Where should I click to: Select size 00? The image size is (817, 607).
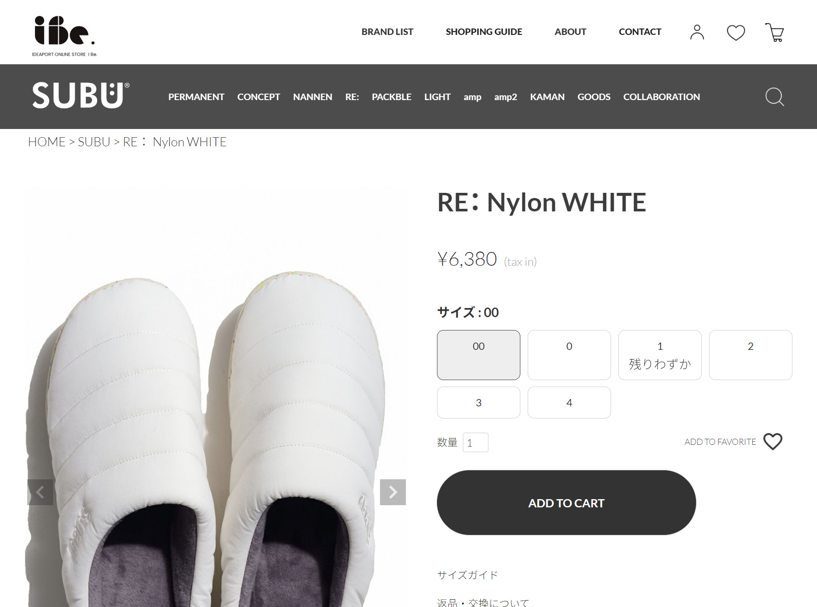click(478, 355)
